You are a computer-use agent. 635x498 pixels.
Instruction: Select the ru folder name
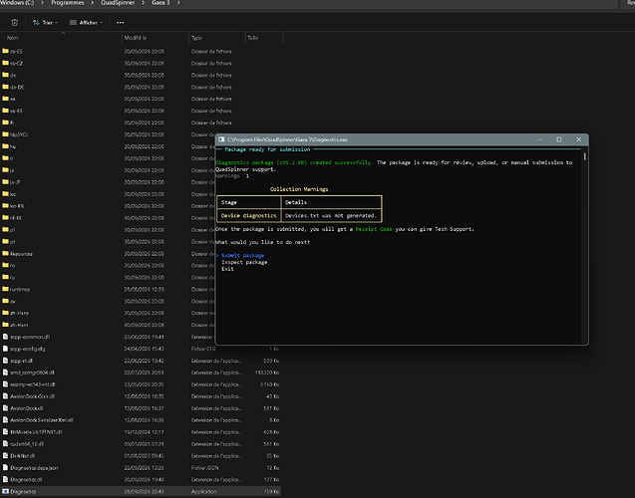13,277
